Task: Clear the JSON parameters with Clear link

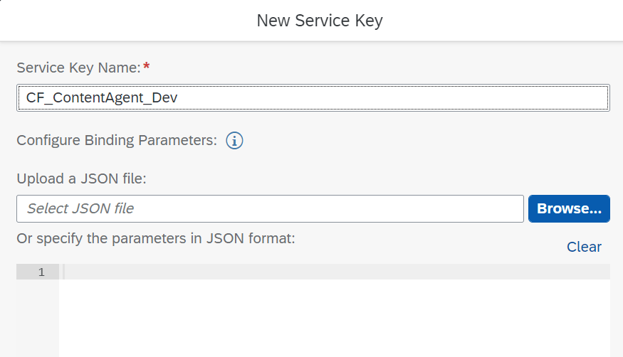Action: 584,247
